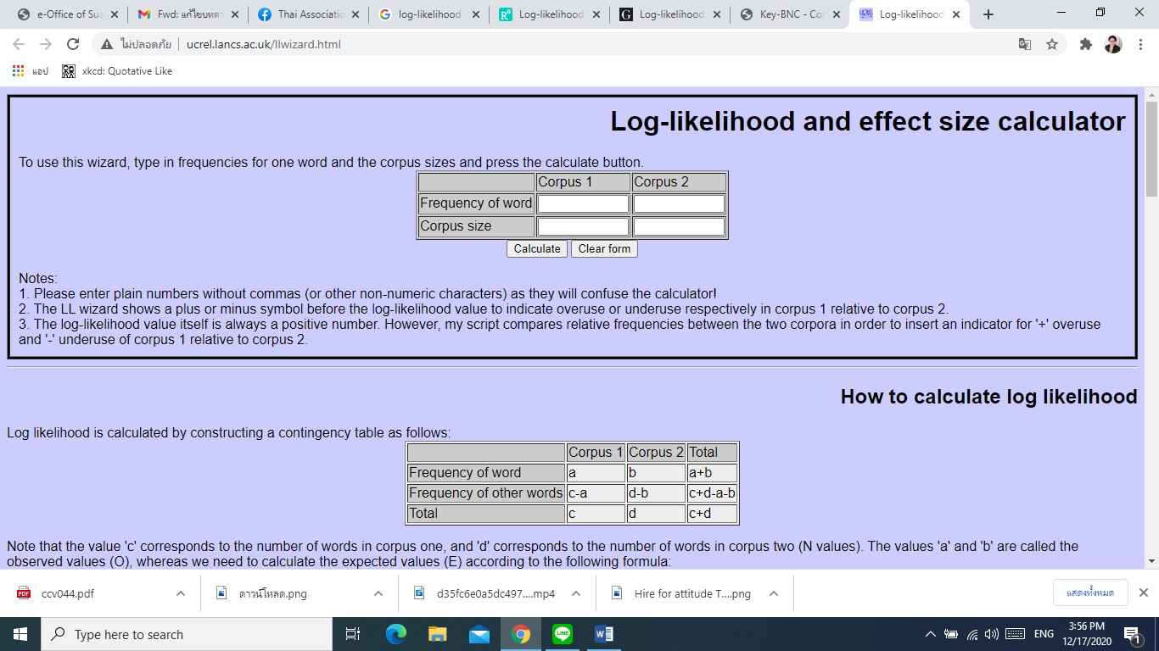Click the 'c+d-a-b' table cell
1159x651 pixels.
click(712, 493)
